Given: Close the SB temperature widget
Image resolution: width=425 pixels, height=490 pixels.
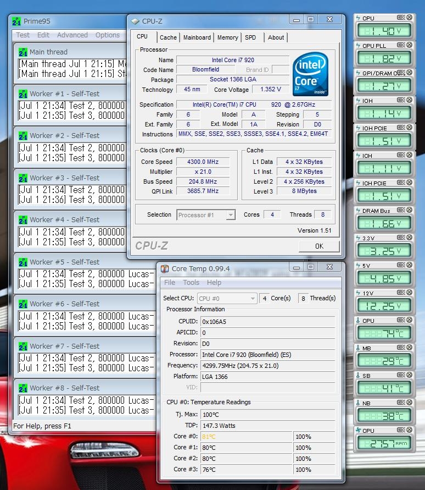Looking at the screenshot, I should click(409, 376).
